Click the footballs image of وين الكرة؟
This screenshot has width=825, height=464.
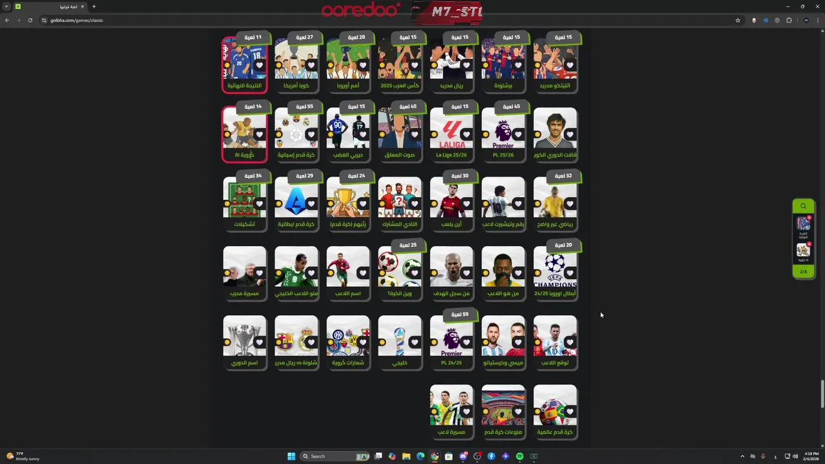tap(400, 267)
